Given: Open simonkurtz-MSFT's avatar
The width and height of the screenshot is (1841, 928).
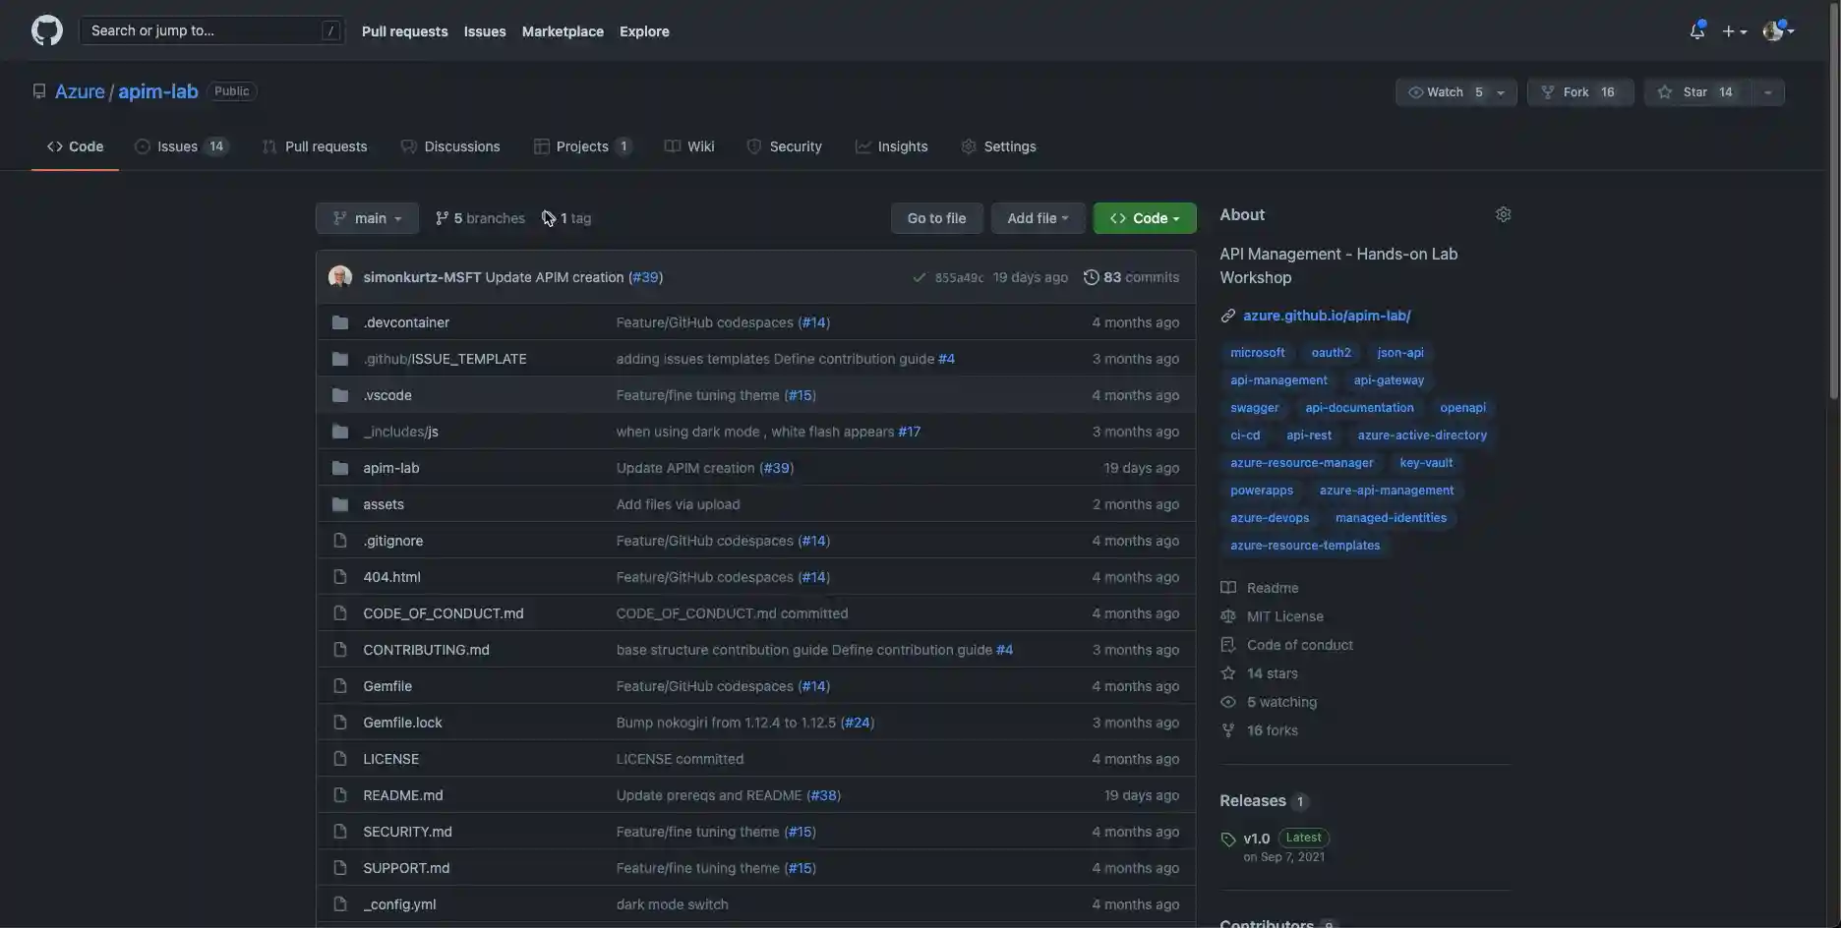Looking at the screenshot, I should (339, 276).
